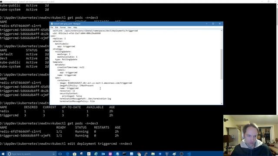
Task: Click the 'securityContext:' line
Action: coord(69,94)
